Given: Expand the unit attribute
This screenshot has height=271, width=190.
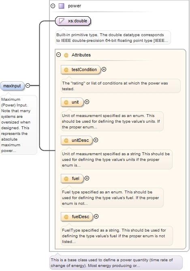Looking at the screenshot, I should tap(87, 102).
